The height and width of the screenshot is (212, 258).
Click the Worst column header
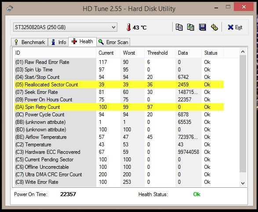[x=132, y=53]
